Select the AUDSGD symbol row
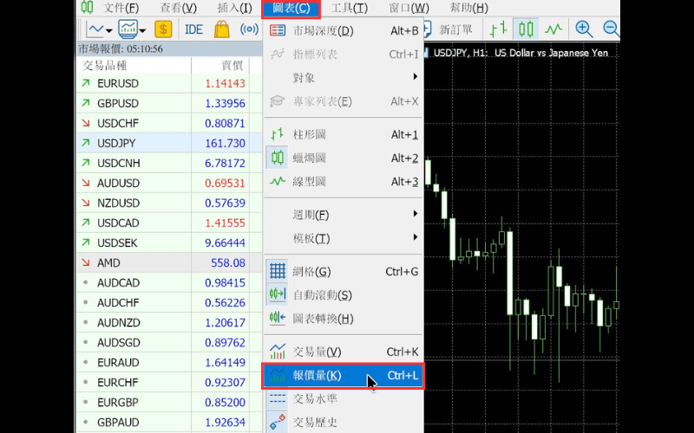The image size is (694, 433). point(169,342)
